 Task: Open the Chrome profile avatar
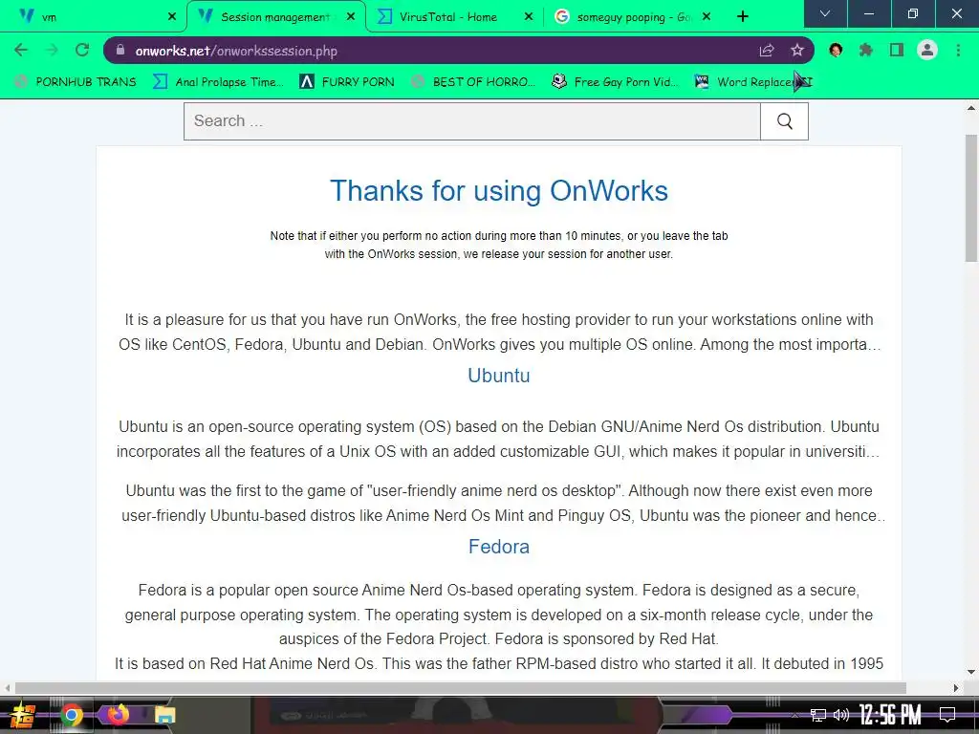[927, 50]
